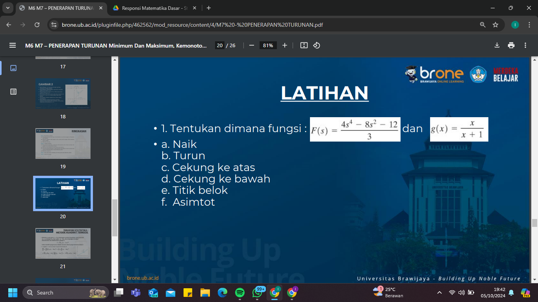Click the zoom out minus button
Image resolution: width=538 pixels, height=302 pixels.
pyautogui.click(x=252, y=45)
